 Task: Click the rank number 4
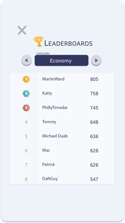point(26,122)
